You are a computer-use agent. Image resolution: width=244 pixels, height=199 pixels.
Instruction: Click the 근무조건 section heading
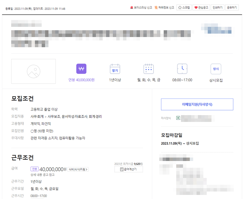(22, 158)
